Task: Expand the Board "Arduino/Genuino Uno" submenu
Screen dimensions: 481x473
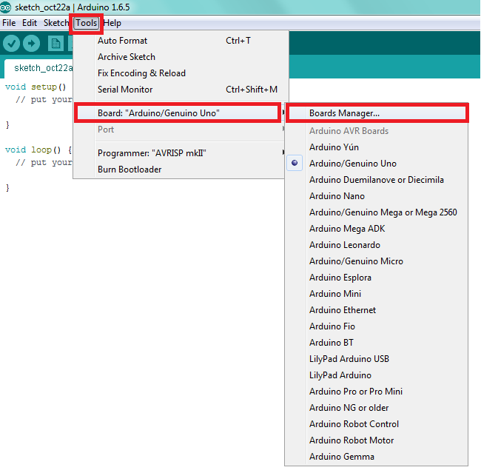Action: pos(178,113)
